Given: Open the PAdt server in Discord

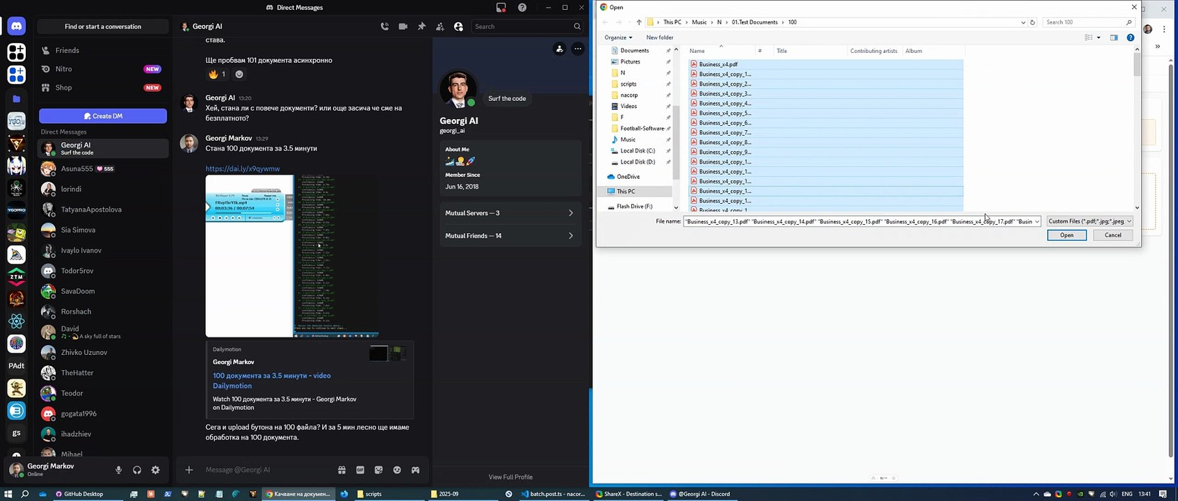Looking at the screenshot, I should (x=17, y=365).
